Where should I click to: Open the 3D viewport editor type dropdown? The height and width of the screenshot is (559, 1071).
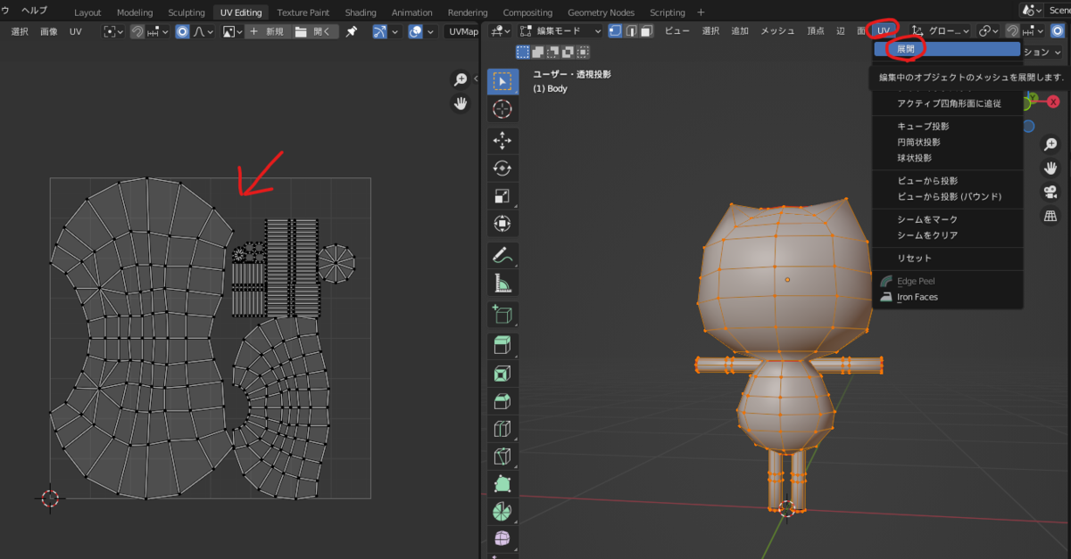[x=500, y=31]
